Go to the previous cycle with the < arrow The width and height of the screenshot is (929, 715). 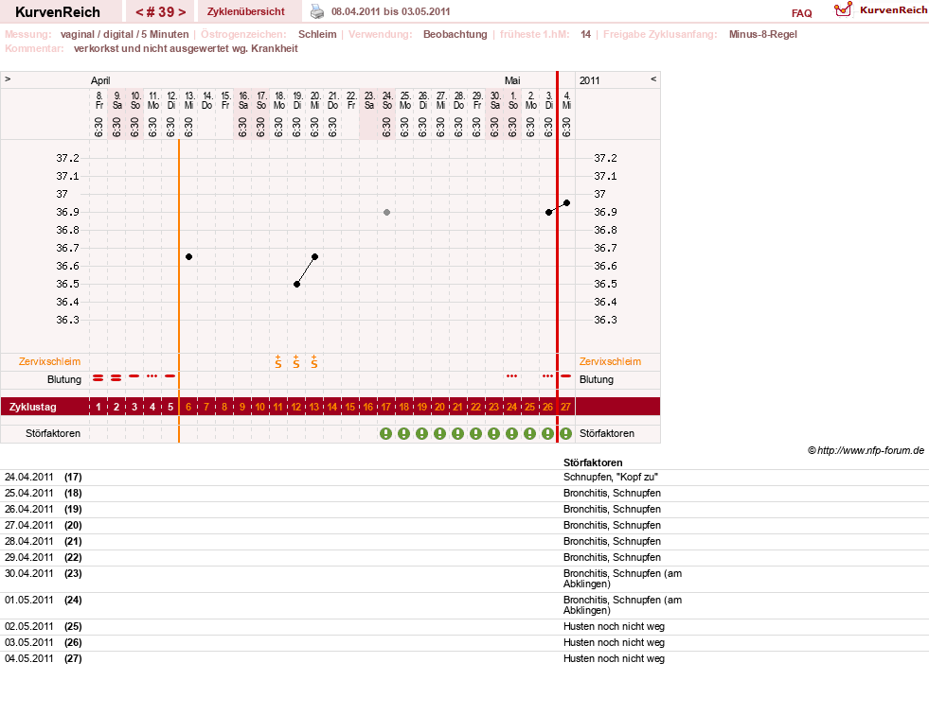point(139,12)
